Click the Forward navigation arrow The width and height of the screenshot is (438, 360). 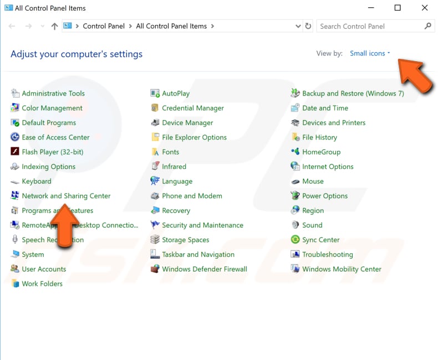pos(28,26)
